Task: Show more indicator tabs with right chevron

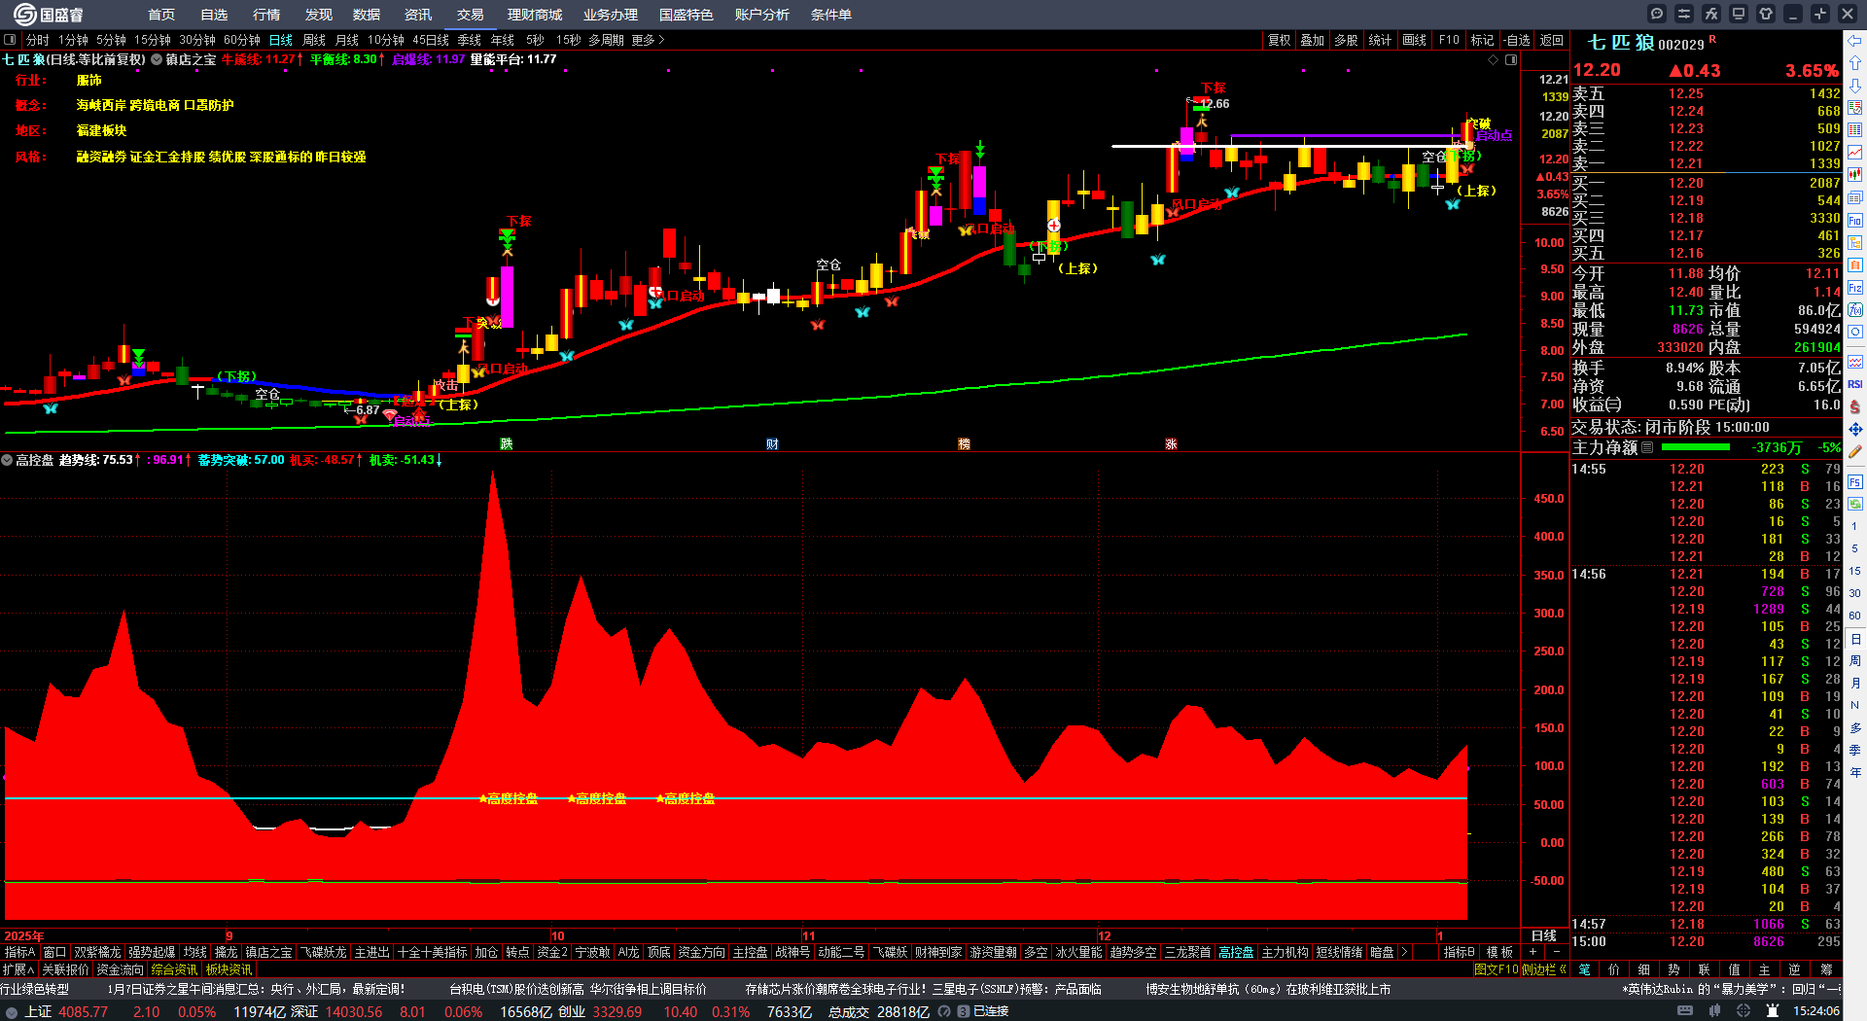Action: coord(1404,952)
